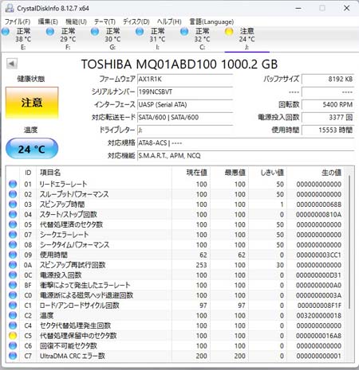Click the power on hours value 15553 時間
Image resolution: width=359 pixels, height=370 pixels.
tap(328, 130)
